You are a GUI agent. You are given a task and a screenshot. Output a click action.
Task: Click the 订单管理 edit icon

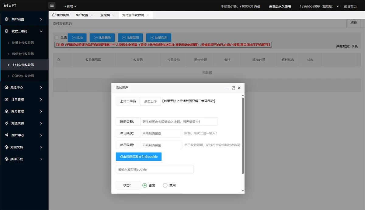point(7,99)
